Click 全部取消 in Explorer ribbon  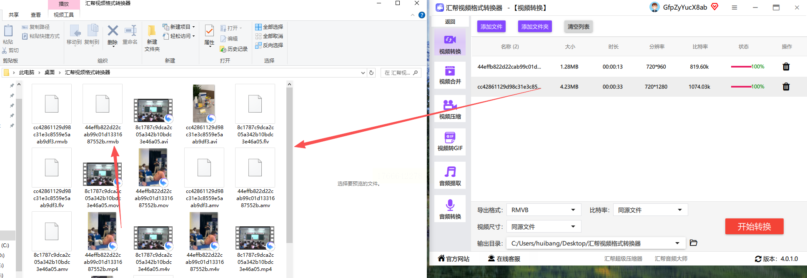tap(269, 36)
